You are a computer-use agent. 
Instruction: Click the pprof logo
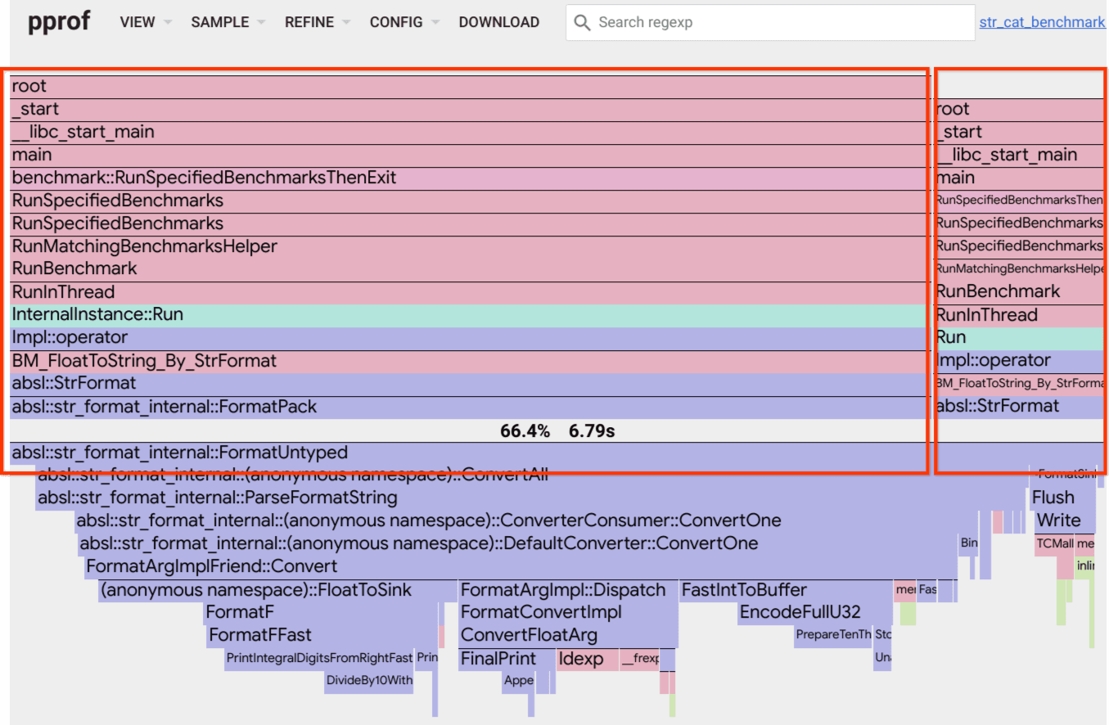(x=59, y=23)
